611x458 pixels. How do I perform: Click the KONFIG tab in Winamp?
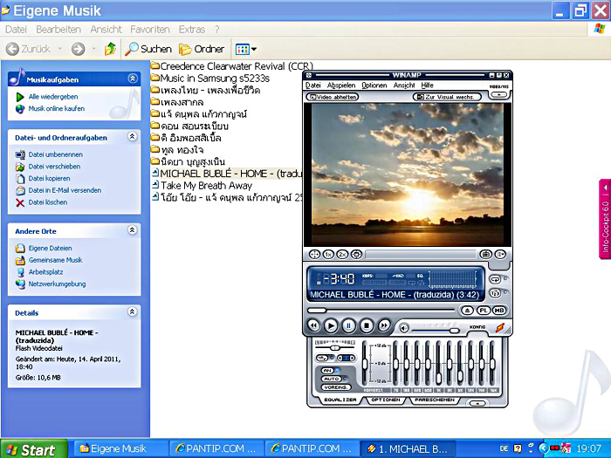(x=477, y=327)
